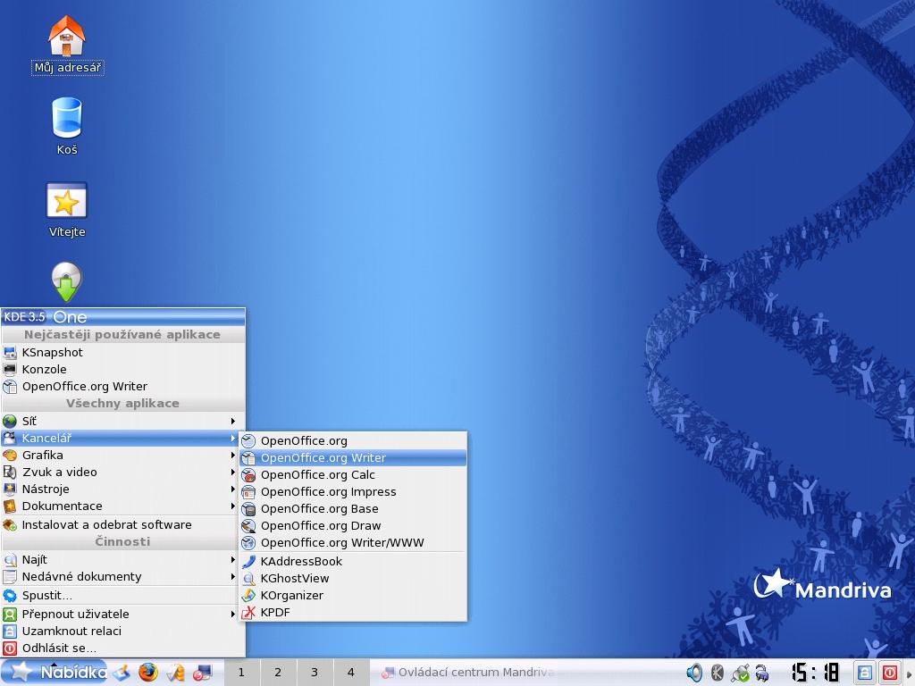This screenshot has width=915, height=686.
Task: Launch OpenOffice.org Base
Action: (x=353, y=508)
